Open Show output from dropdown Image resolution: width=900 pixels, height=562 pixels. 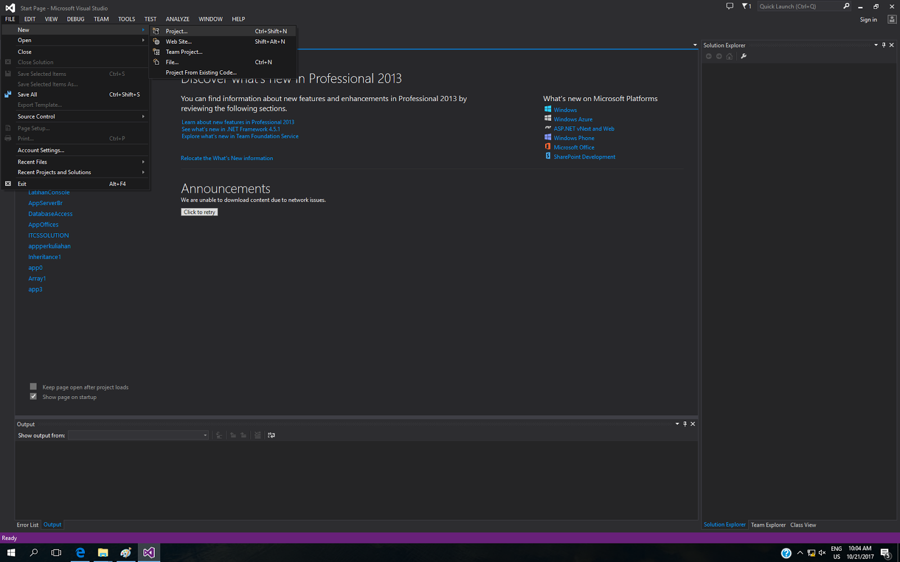(138, 435)
